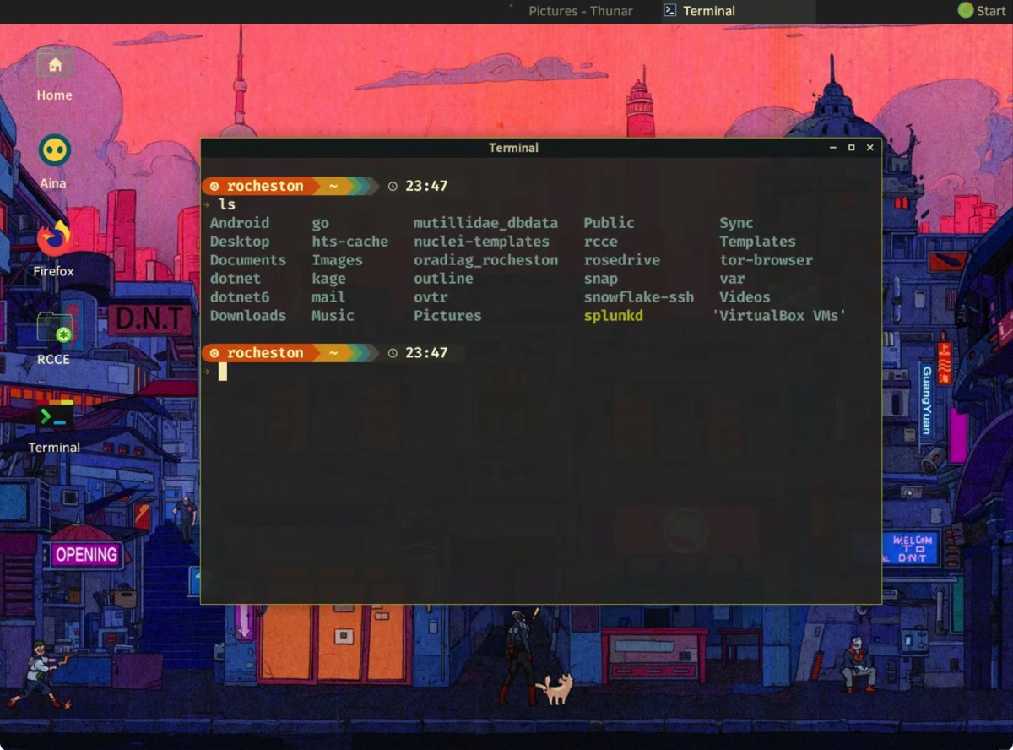Minimize the Terminal window
The height and width of the screenshot is (750, 1013).
coord(832,148)
